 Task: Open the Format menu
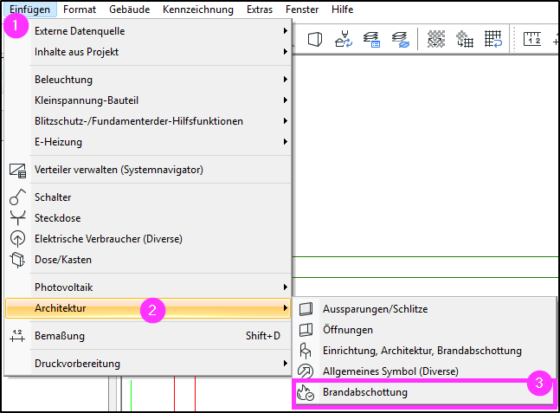point(80,10)
